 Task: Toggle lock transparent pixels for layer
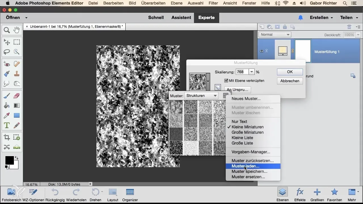292,27
